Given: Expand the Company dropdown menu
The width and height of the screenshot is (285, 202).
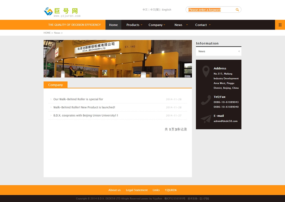Looking at the screenshot, I should point(157,25).
